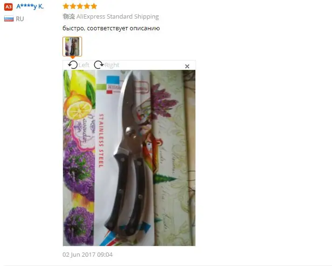Click the Russian flag icon
332x266 pixels.
[x=9, y=19]
